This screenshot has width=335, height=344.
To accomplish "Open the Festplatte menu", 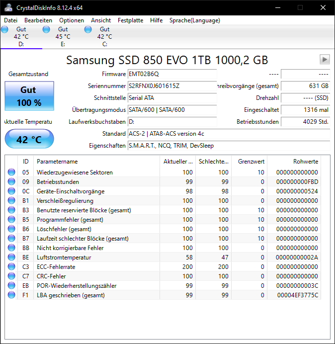I will coord(130,20).
